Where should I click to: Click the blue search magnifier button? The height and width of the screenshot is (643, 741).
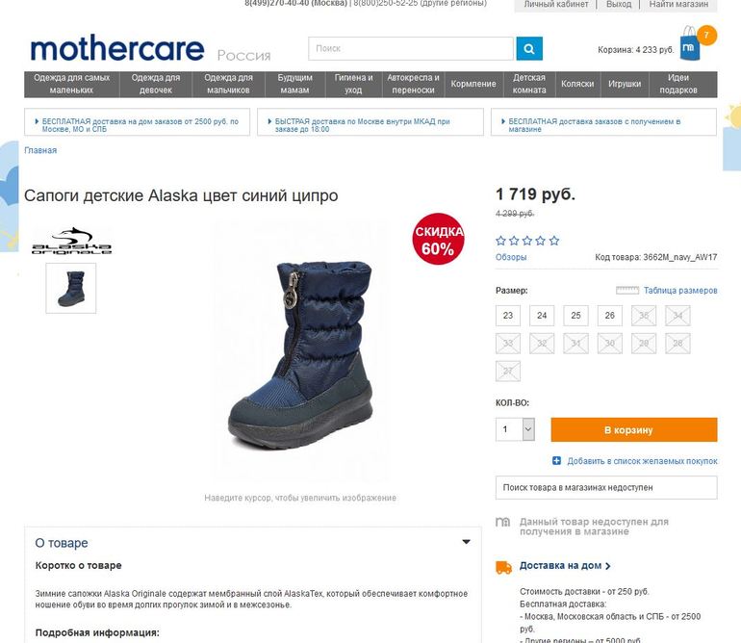pos(529,49)
